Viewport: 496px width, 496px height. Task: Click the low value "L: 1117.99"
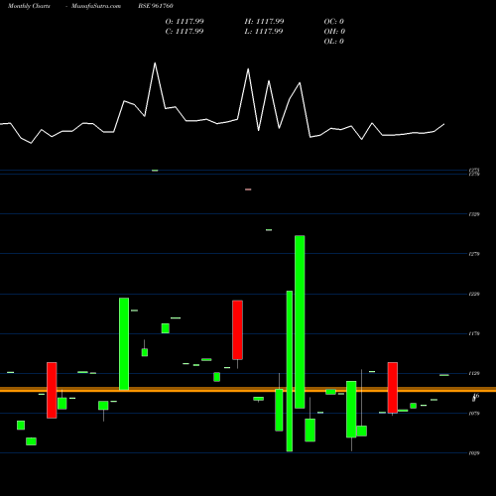pos(264,32)
